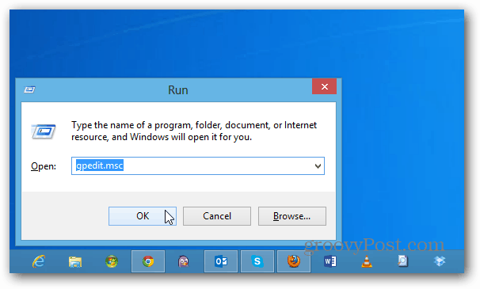
Task: Click the Cancel button in Run dialog
Action: tap(217, 216)
